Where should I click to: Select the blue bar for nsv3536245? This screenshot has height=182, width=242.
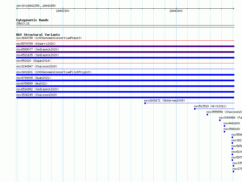click(125, 97)
